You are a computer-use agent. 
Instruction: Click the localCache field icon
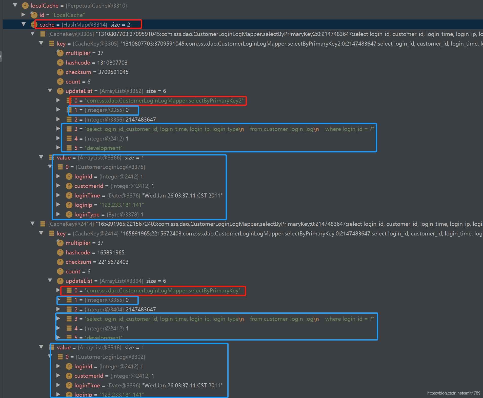tap(25, 6)
